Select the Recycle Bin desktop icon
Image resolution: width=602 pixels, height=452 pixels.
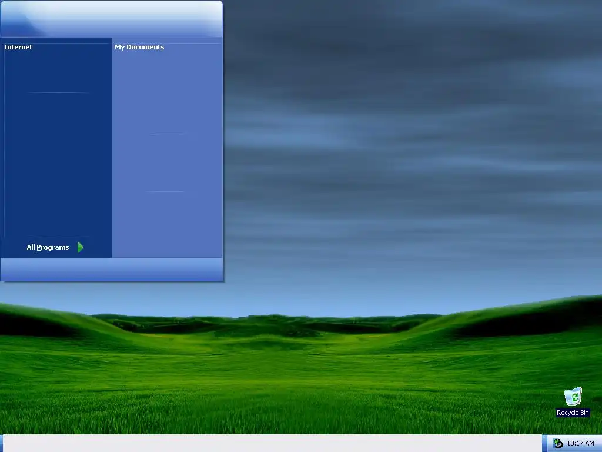click(573, 397)
